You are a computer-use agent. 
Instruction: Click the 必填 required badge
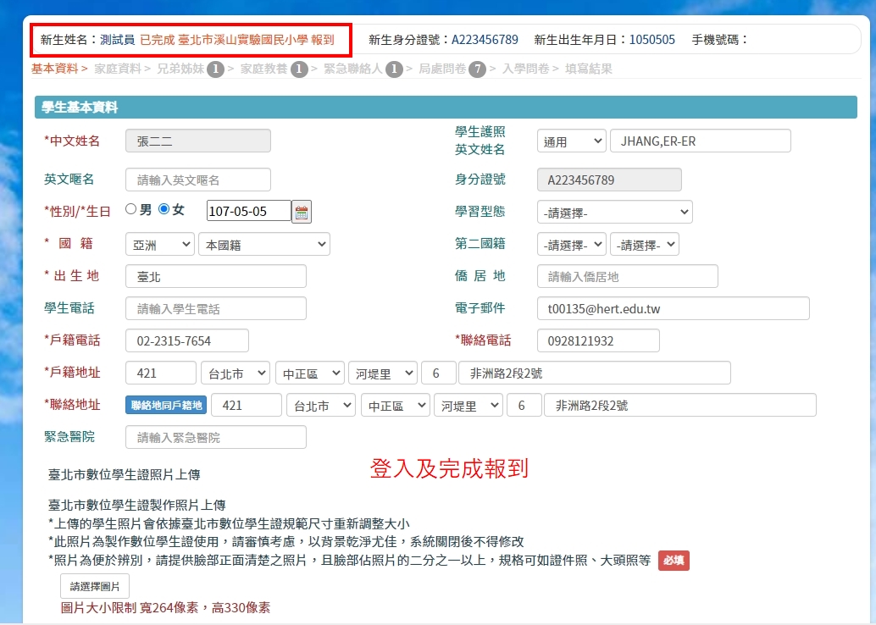(674, 561)
